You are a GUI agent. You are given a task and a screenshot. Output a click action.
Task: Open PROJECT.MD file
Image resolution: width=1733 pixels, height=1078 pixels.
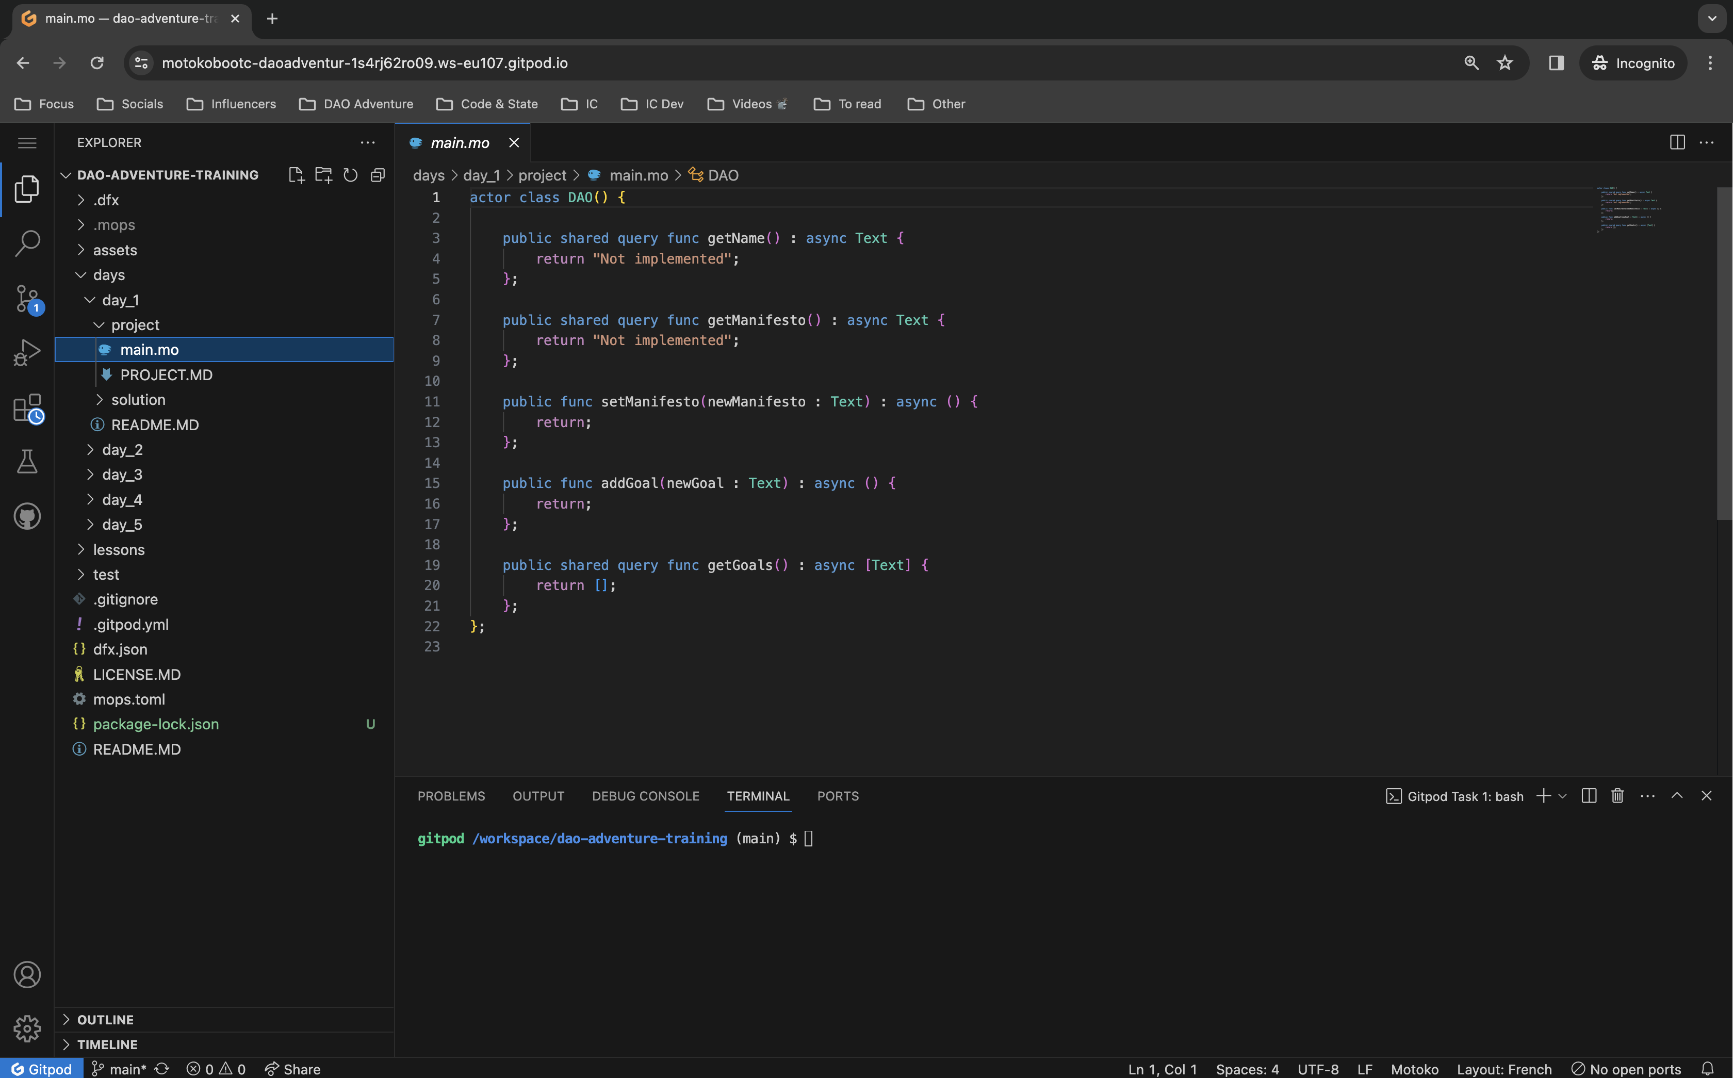pos(224,375)
